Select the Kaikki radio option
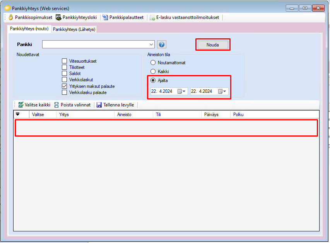 pos(153,72)
